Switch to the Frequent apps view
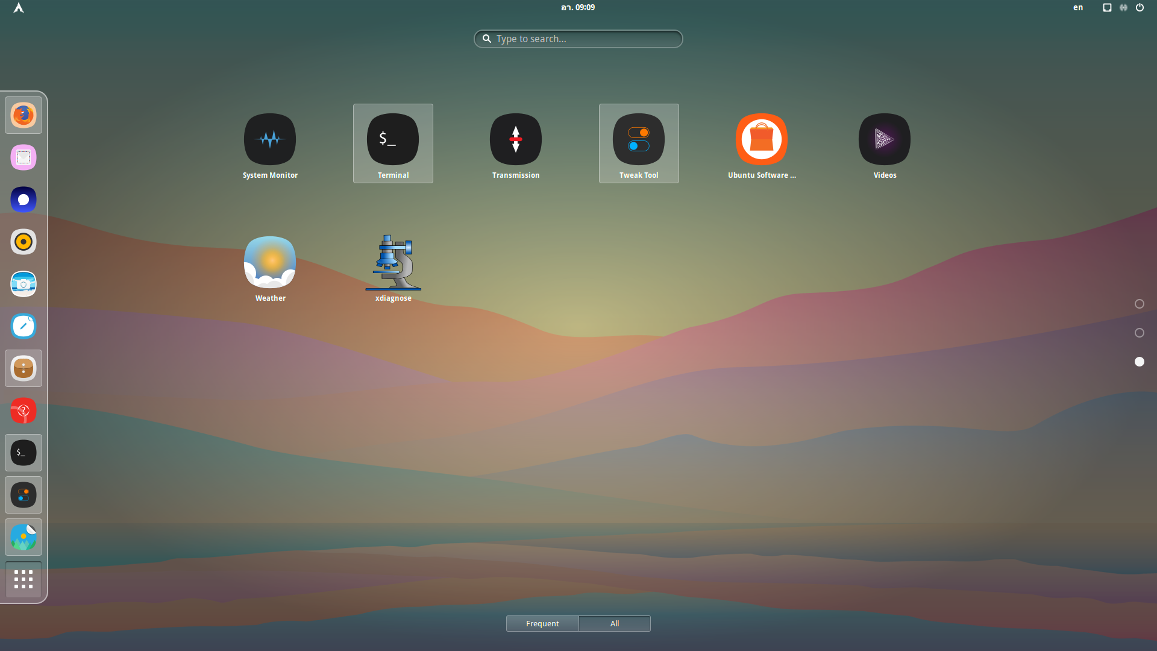This screenshot has width=1157, height=651. (542, 623)
